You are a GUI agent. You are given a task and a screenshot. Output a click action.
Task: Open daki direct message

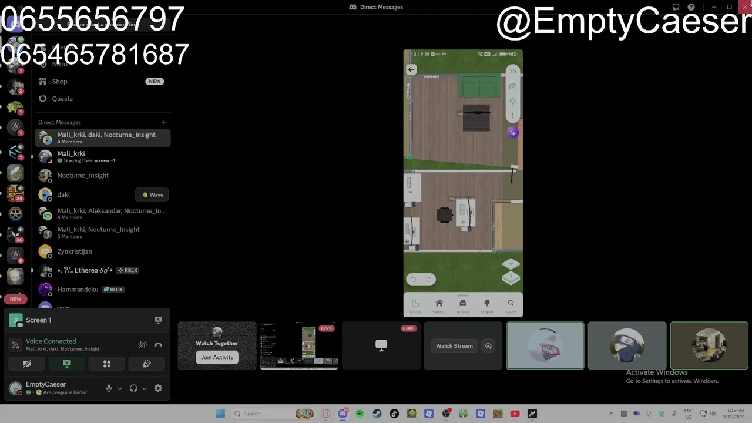coord(85,194)
